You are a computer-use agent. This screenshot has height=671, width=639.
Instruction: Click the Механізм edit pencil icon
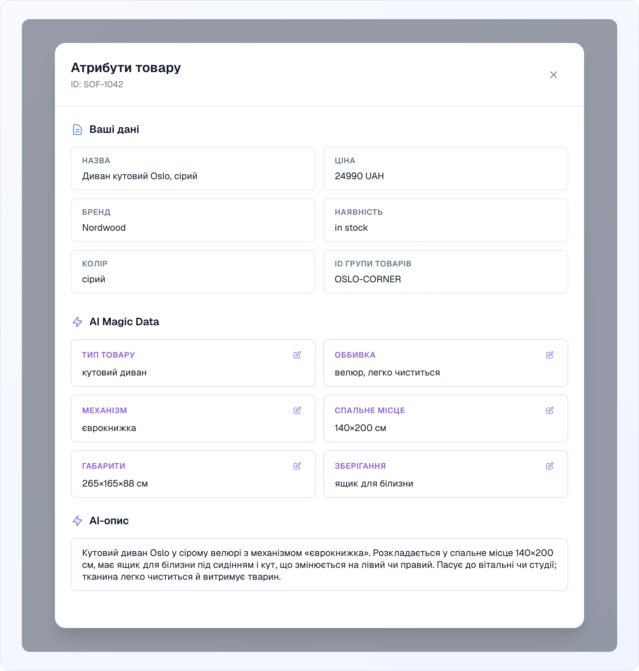coord(297,411)
